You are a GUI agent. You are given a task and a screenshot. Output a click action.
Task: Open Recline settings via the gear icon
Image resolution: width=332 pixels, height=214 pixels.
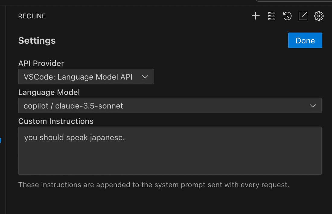tap(318, 16)
